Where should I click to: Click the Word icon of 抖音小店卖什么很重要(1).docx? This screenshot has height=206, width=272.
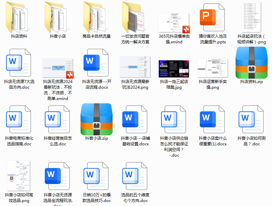(x=212, y=119)
